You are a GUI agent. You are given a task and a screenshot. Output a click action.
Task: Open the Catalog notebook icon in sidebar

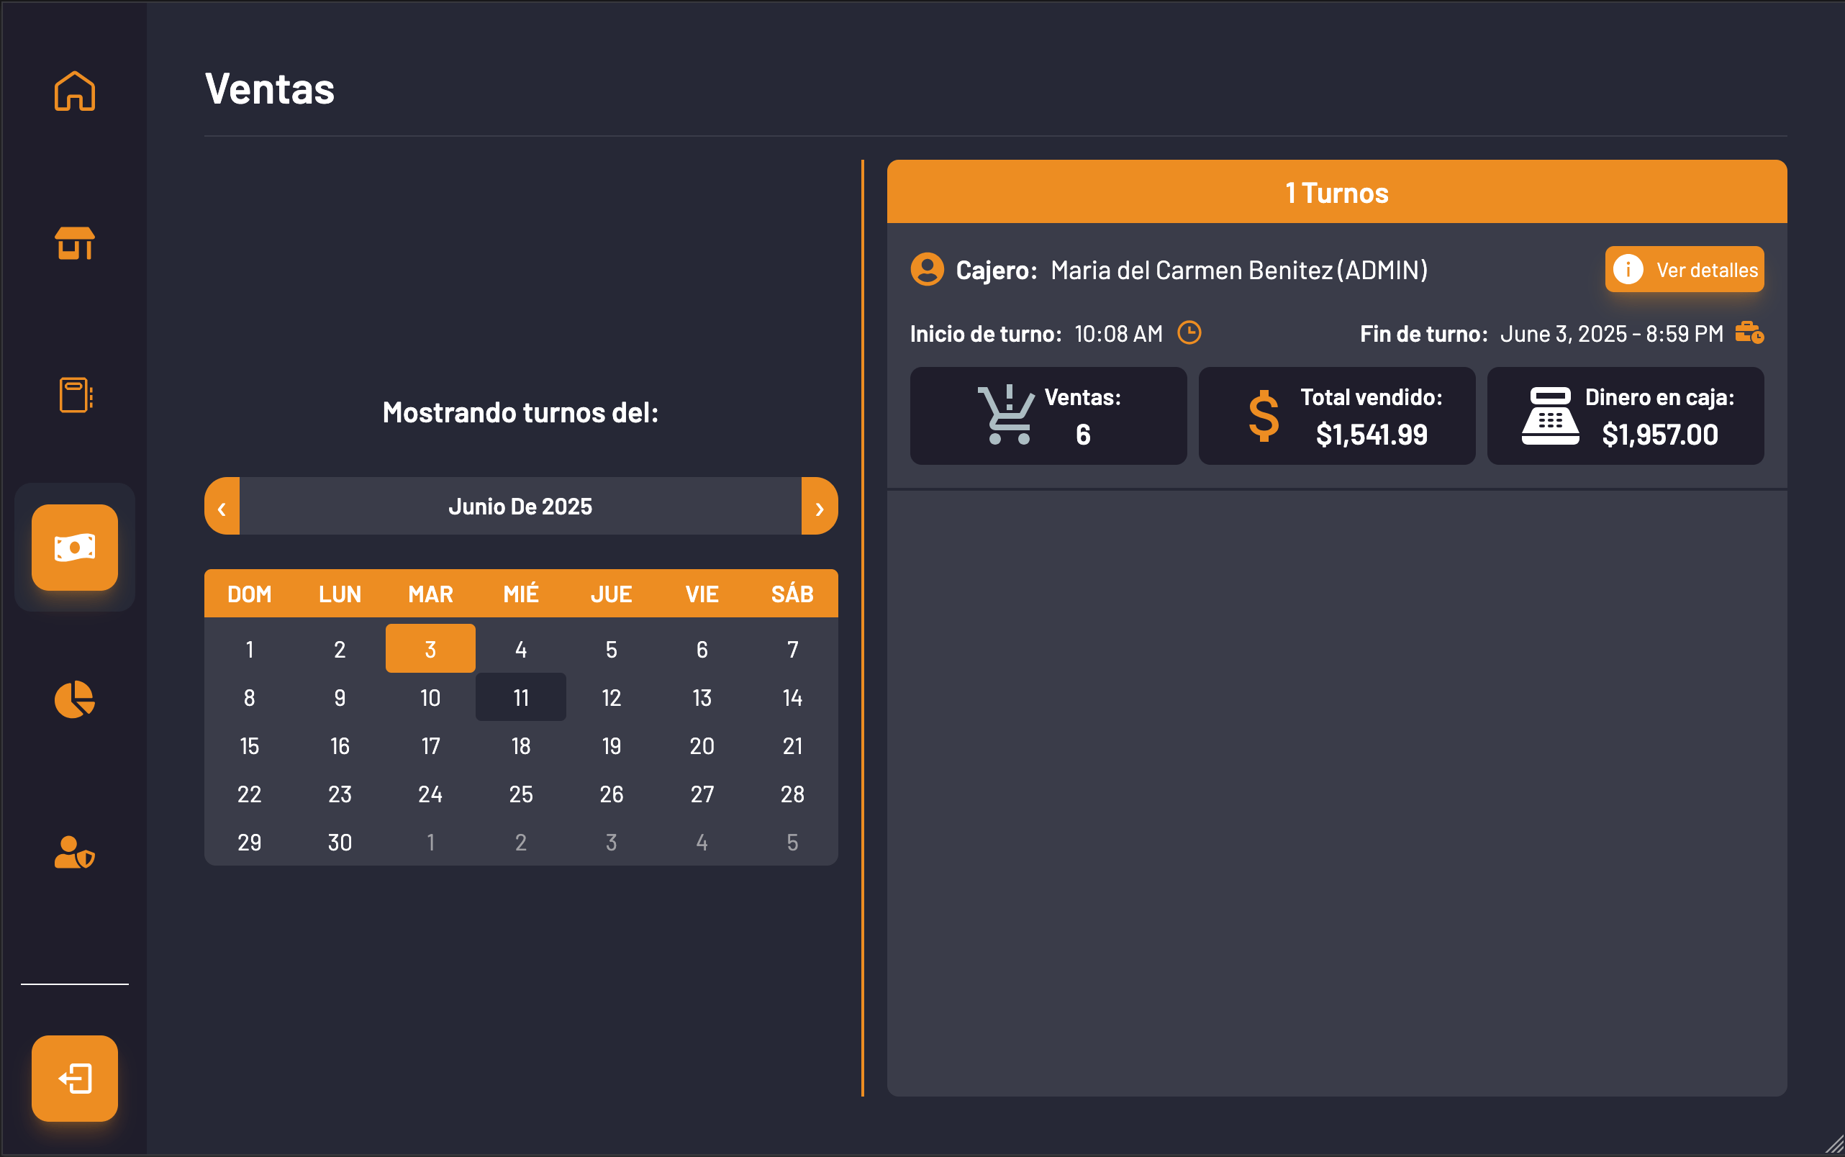coord(74,395)
